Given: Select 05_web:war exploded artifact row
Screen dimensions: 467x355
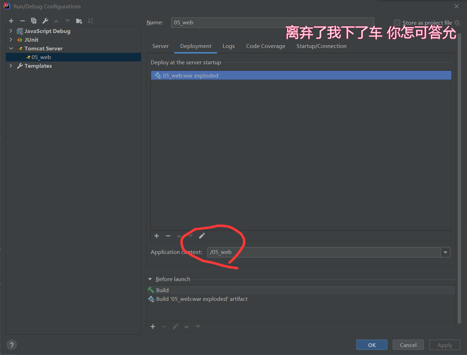Looking at the screenshot, I should pyautogui.click(x=301, y=75).
